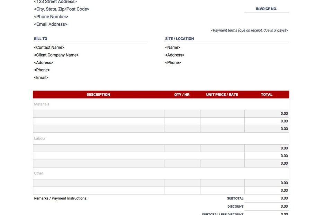This screenshot has width=322, height=215.
Task: Click the <Client Company Name> placeholder
Action: [x=56, y=55]
